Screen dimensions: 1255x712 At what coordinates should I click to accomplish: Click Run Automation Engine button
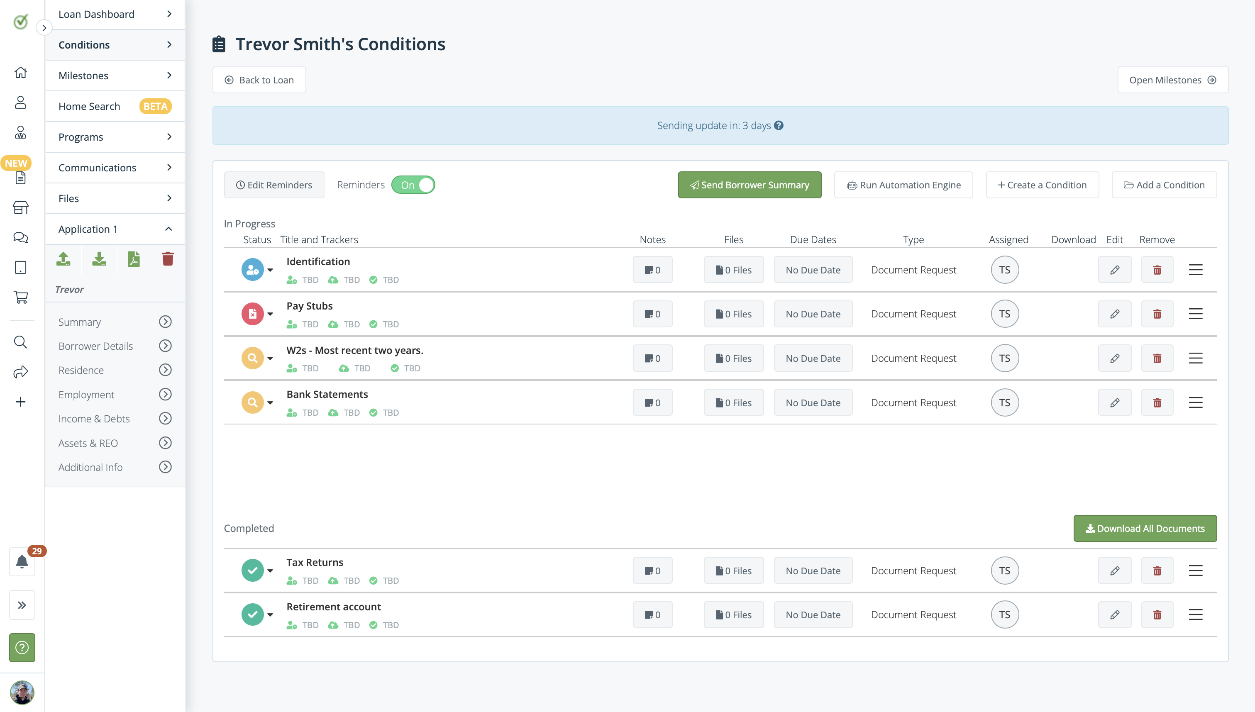903,185
